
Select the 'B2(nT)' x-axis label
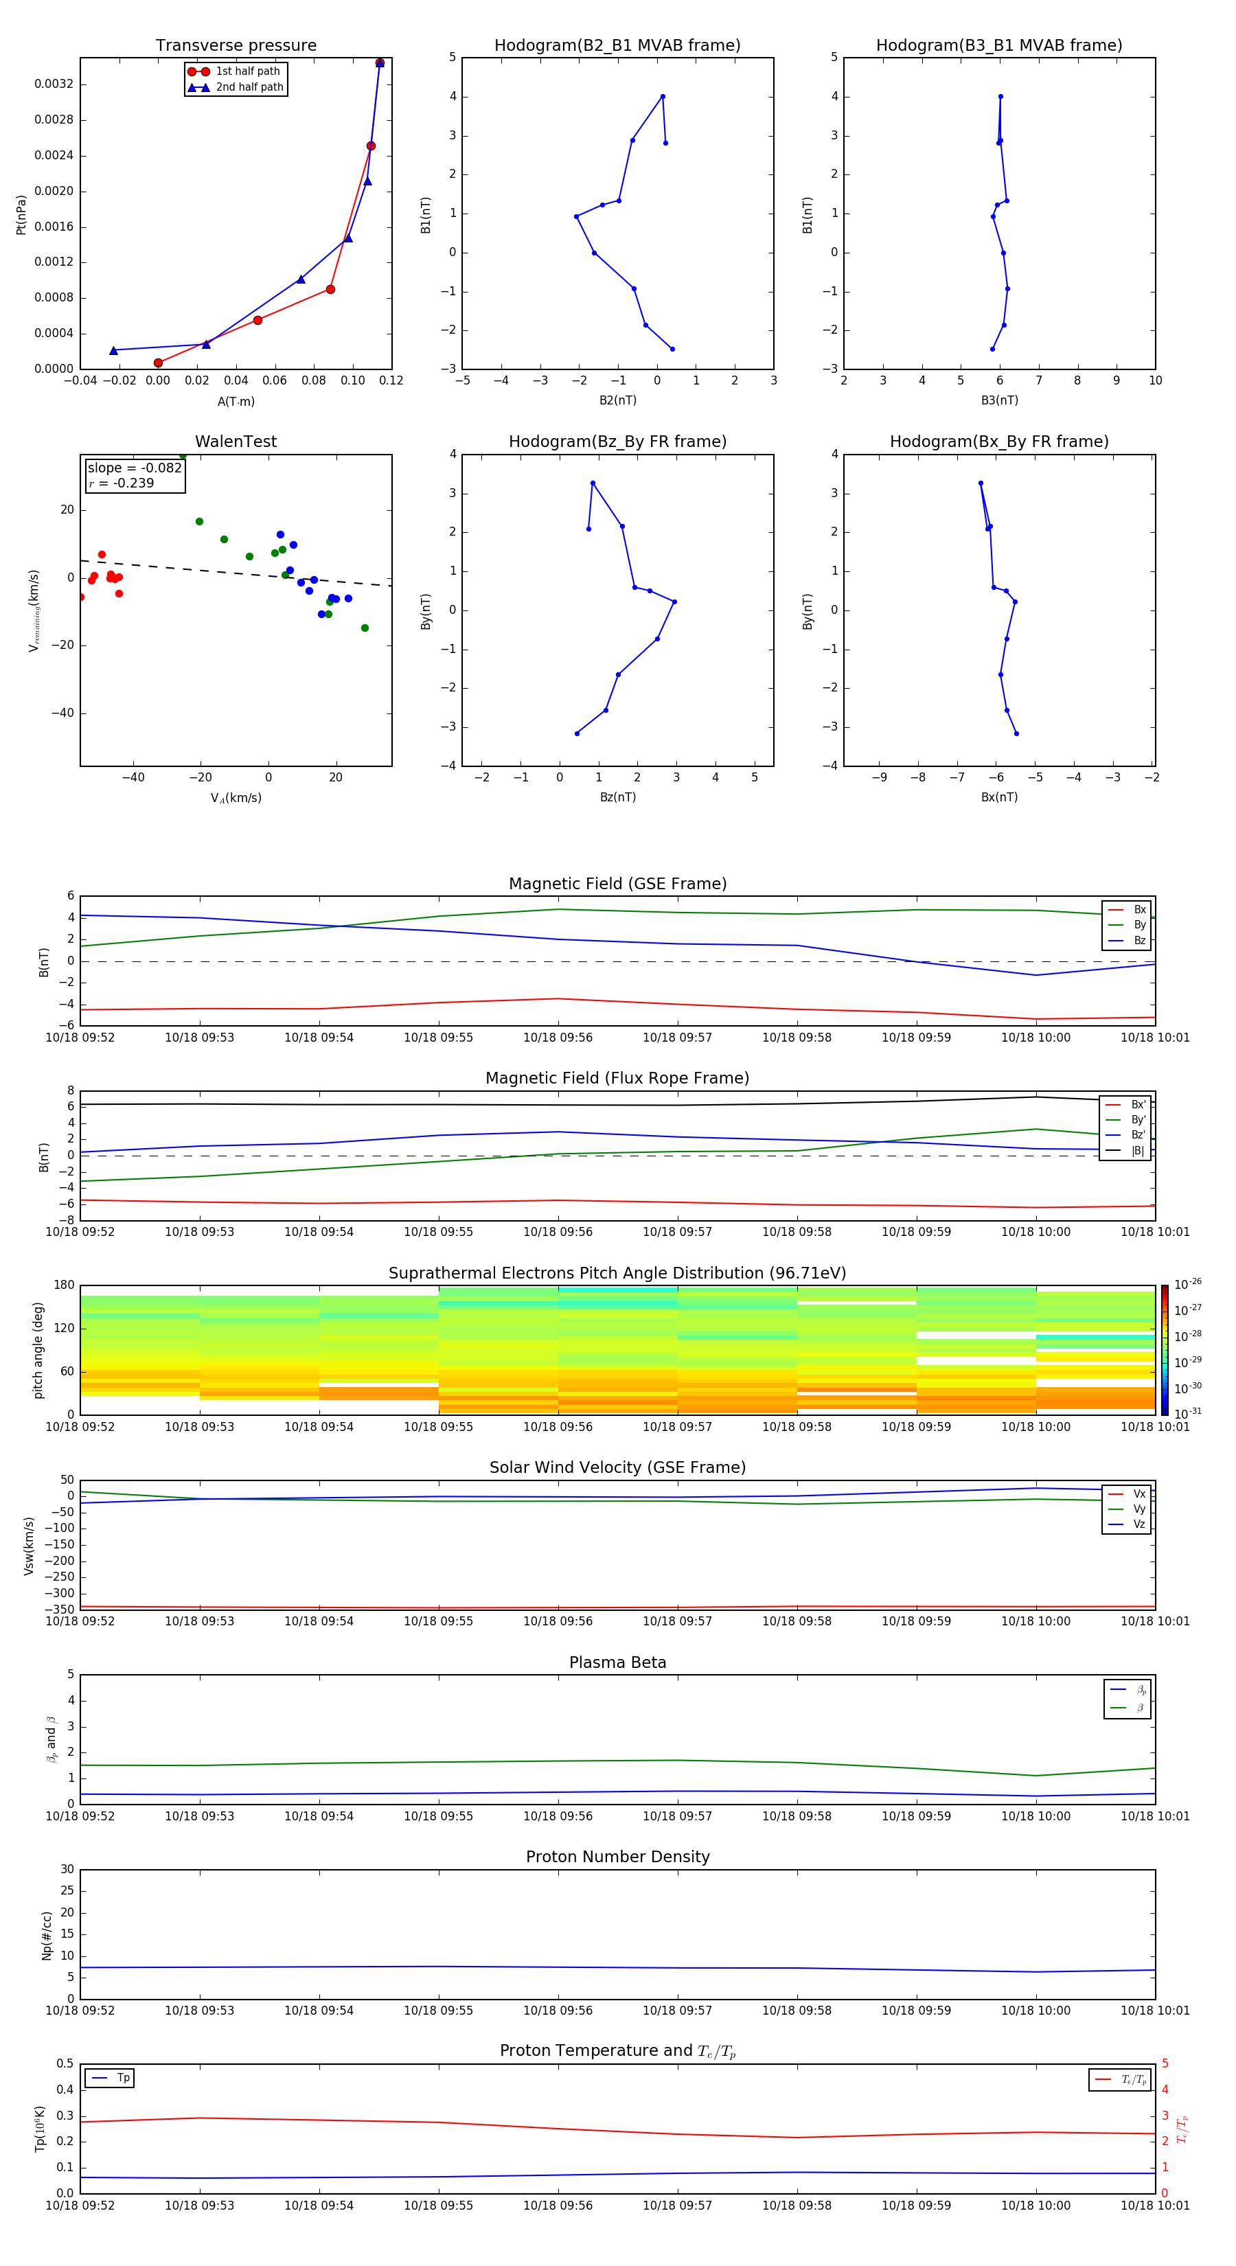click(x=617, y=400)
